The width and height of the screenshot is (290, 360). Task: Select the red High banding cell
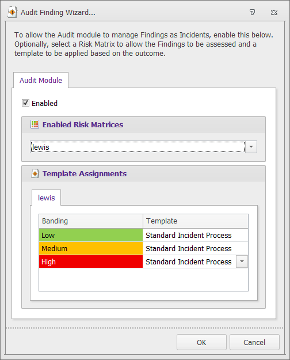point(91,262)
